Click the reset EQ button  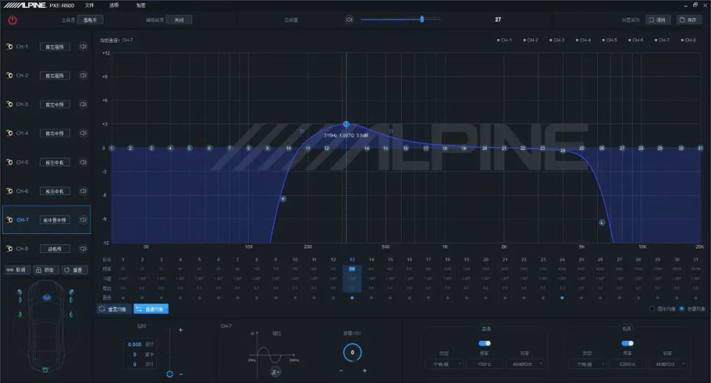pos(114,309)
